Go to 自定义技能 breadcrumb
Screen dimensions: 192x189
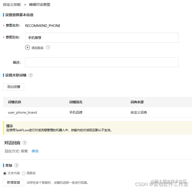click(x=12, y=5)
